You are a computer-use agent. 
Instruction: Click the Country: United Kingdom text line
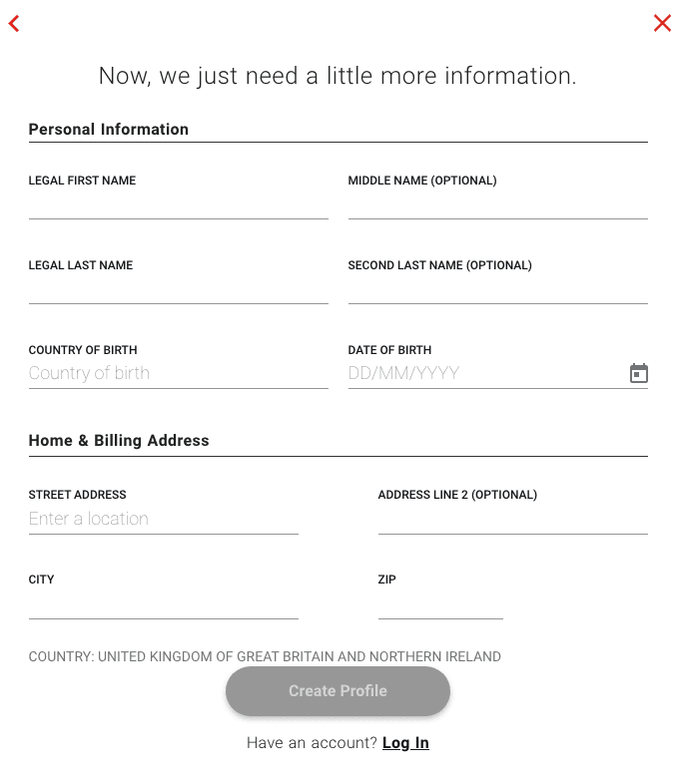[x=265, y=657]
